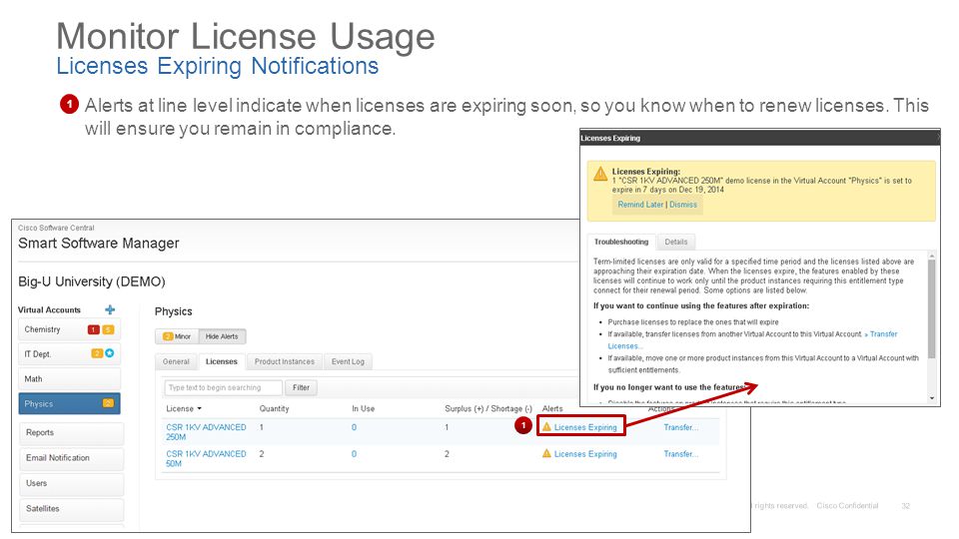Click the Surplus (+) / Shortage (-) header
The image size is (959, 539).
coord(488,409)
